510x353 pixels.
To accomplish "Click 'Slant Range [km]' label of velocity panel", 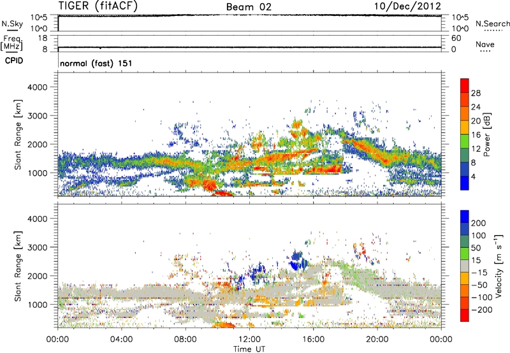I will click(x=18, y=266).
